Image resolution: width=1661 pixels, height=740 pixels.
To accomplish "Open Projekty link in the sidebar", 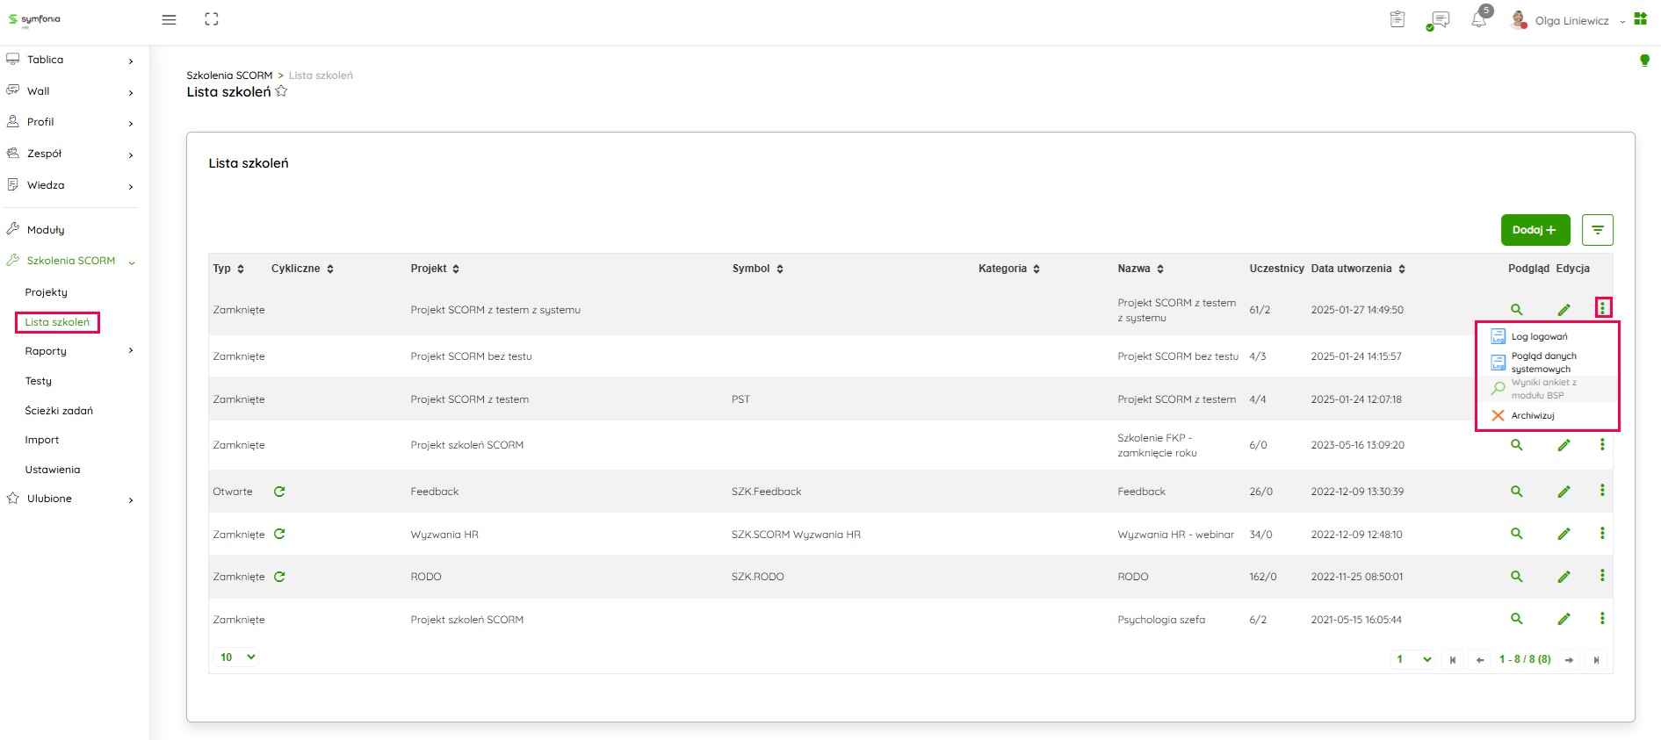I will pos(47,292).
